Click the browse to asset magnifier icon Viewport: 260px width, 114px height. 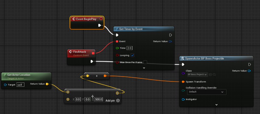[214, 75]
